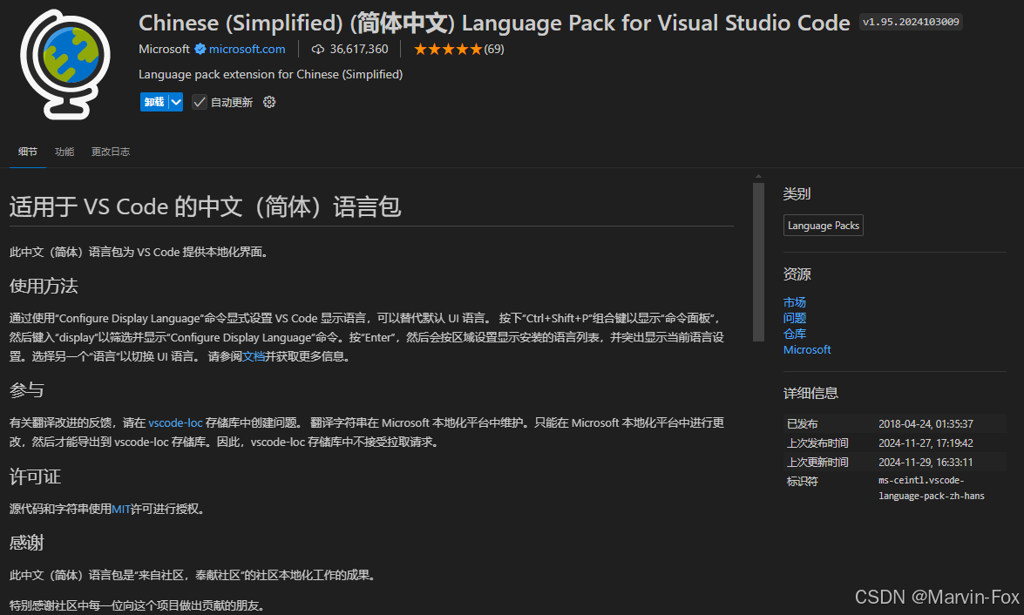The image size is (1024, 615).
Task: Click the identifier ms-ceintl.vscode-language-pack-zh-hans
Action: click(x=932, y=488)
